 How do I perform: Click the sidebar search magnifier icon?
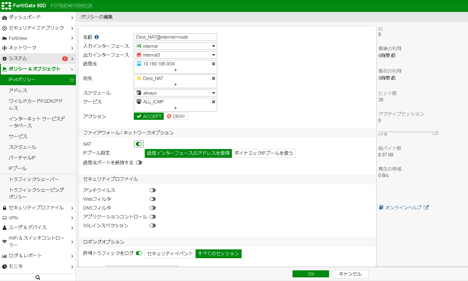38,277
